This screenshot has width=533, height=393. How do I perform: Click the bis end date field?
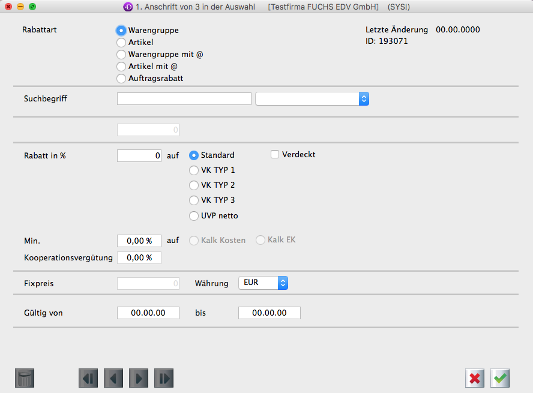pyautogui.click(x=269, y=313)
